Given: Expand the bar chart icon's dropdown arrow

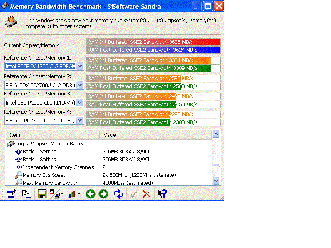Looking at the screenshot, I should tap(79, 194).
